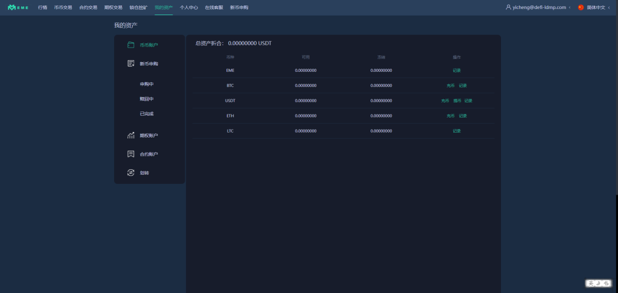
Task: Click 提币 link in the USDT row
Action: coord(457,101)
